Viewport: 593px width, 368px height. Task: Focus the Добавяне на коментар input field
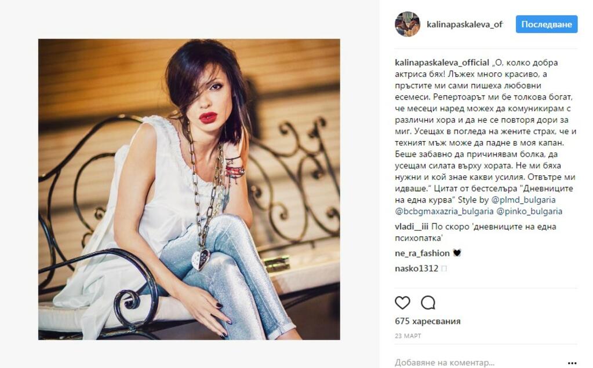[478, 363]
